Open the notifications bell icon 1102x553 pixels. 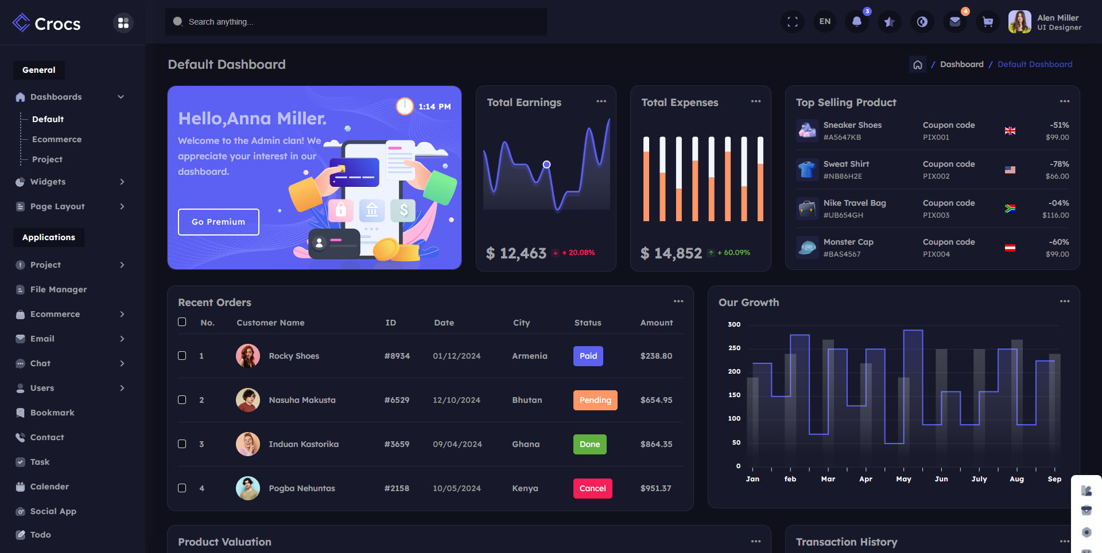pyautogui.click(x=857, y=22)
